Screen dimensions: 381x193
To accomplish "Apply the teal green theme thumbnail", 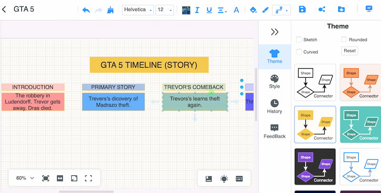I will point(361,124).
